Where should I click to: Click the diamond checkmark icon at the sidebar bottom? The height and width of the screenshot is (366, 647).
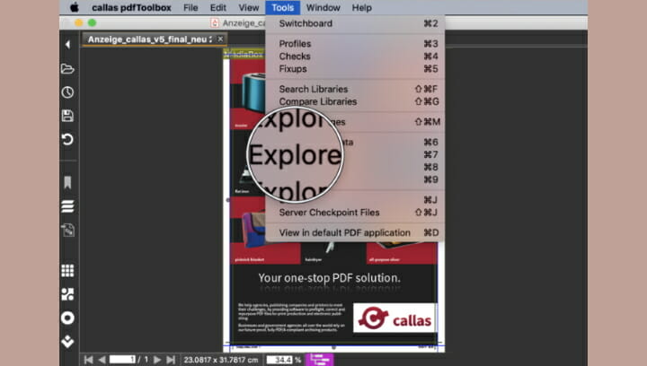click(x=67, y=341)
